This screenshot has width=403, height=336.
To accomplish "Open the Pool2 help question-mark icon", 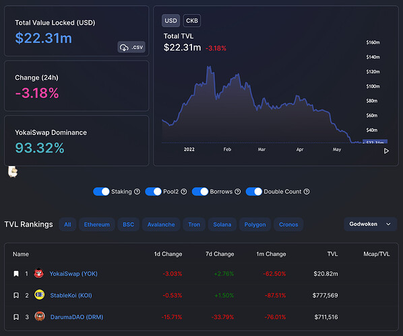I will pyautogui.click(x=184, y=192).
